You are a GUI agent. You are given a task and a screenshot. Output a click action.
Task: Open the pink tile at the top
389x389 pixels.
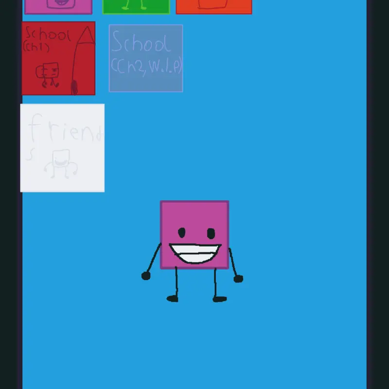(x=58, y=7)
